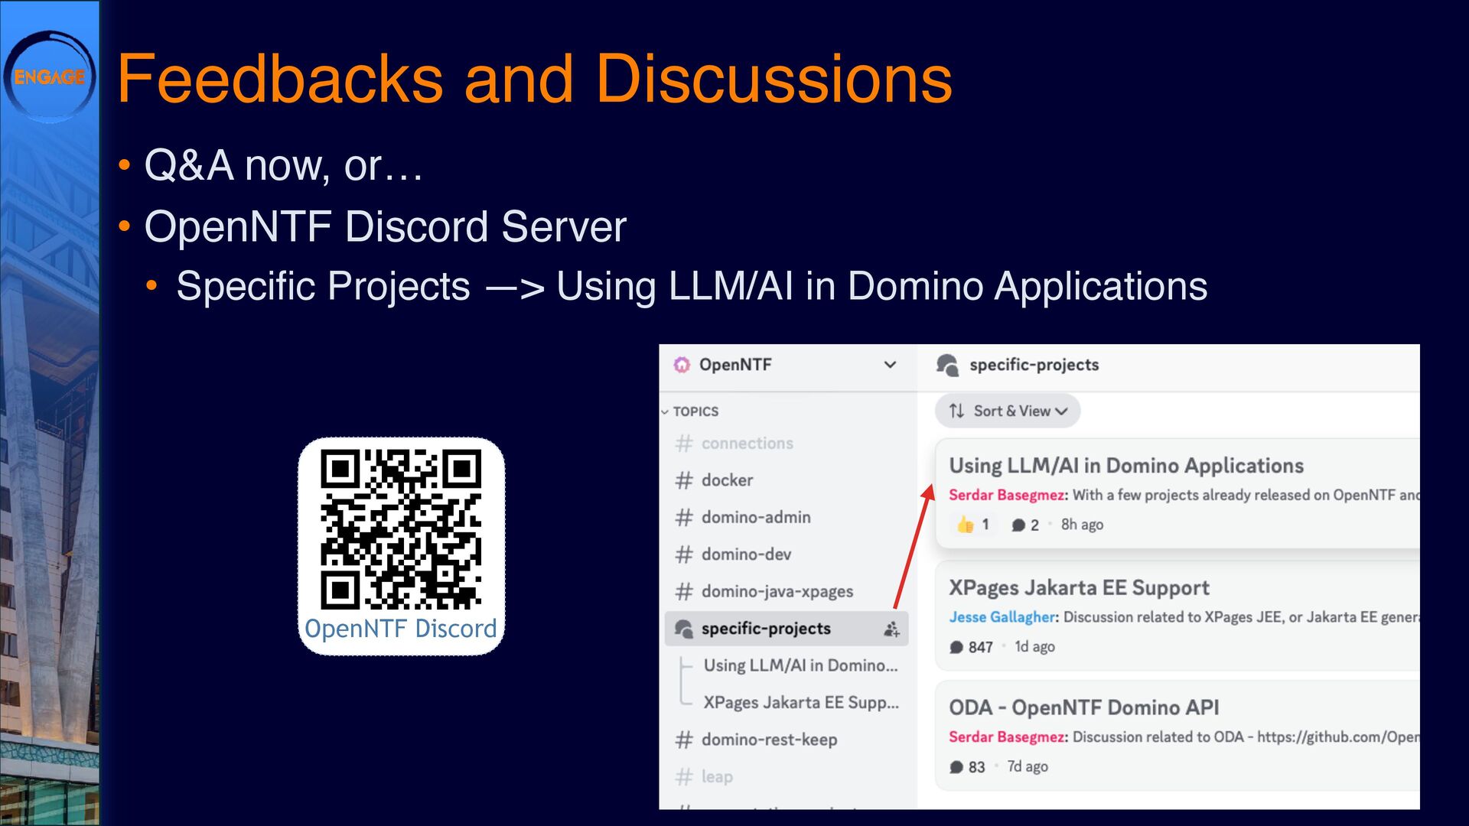Collapse the TOPICS category

tap(689, 411)
